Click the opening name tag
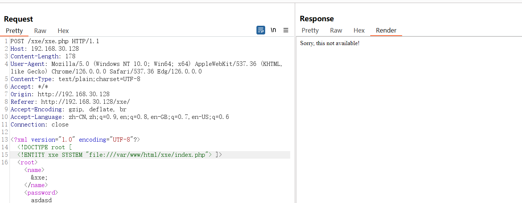 pyautogui.click(x=34, y=170)
